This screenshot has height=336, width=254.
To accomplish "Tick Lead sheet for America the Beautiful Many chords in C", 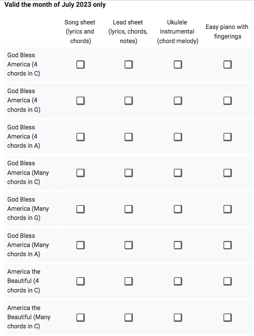I will pos(128,317).
